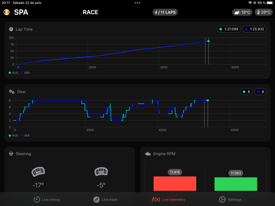
Task: Toggle RUS in Gear chart legend
Action: 13,135
